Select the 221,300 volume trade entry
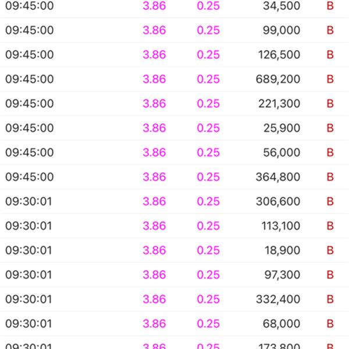The width and height of the screenshot is (349, 349). [174, 104]
